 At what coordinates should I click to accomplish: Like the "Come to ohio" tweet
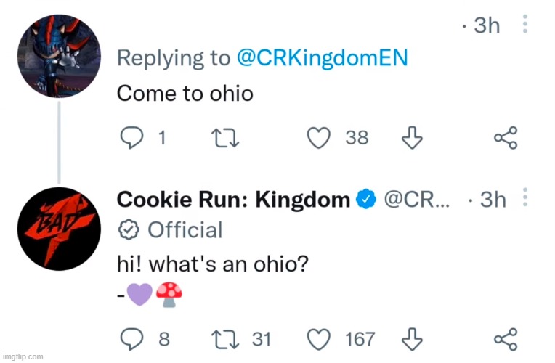coord(319,138)
